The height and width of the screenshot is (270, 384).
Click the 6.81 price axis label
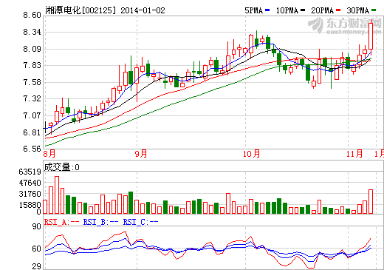[32, 132]
